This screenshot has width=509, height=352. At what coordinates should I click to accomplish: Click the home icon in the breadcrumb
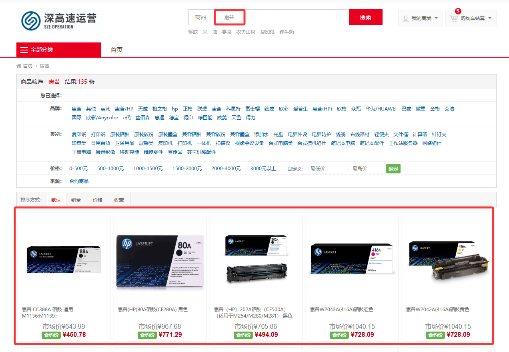click(19, 66)
